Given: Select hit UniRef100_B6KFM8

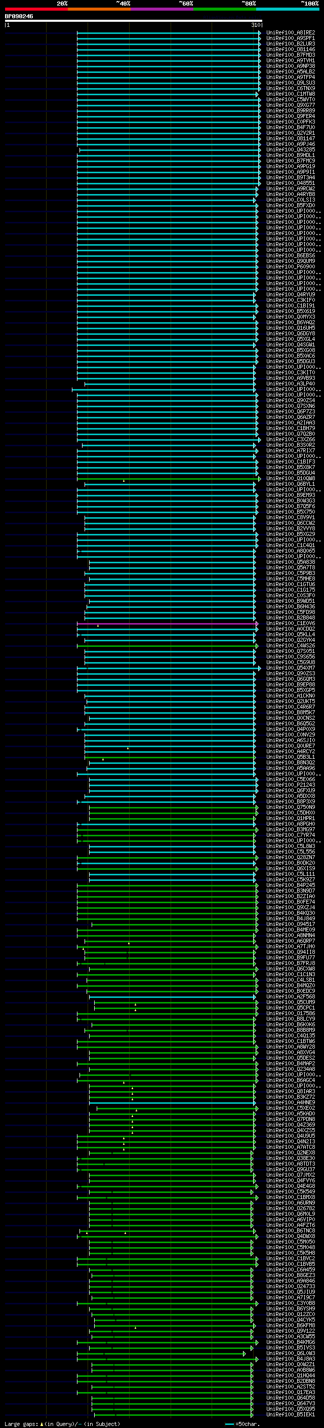Looking at the screenshot, I should click(291, 1326).
